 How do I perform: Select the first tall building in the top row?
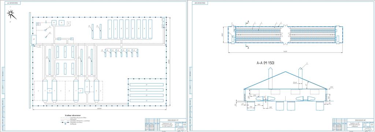click(x=110, y=29)
